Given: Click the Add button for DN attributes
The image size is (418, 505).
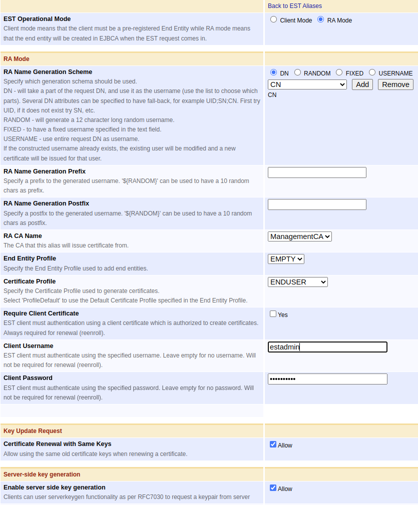Looking at the screenshot, I should (362, 84).
